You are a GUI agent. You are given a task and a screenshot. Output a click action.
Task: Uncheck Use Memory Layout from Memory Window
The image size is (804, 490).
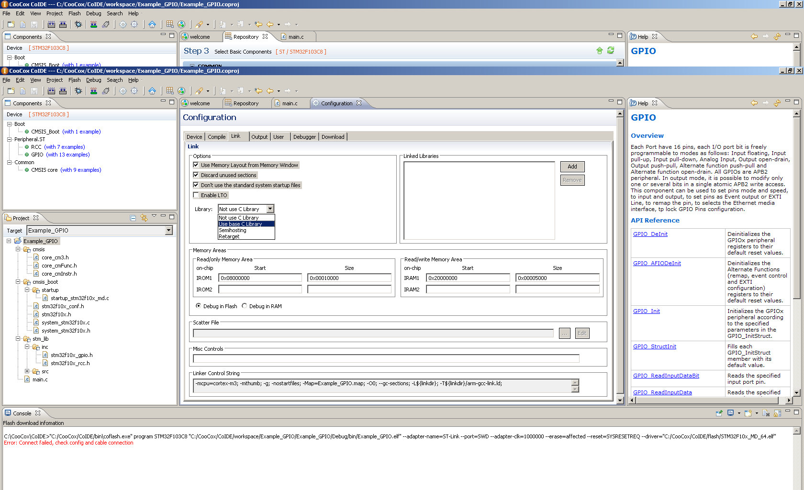coord(196,165)
